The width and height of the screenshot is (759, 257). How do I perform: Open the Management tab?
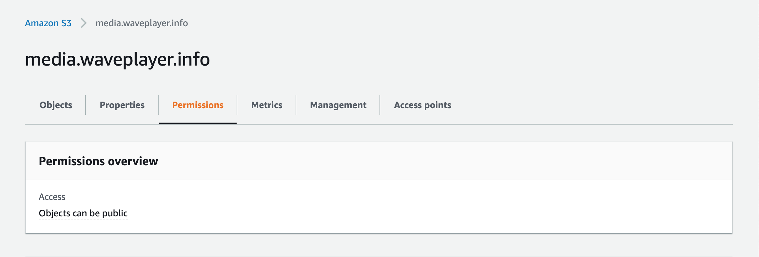coord(338,105)
